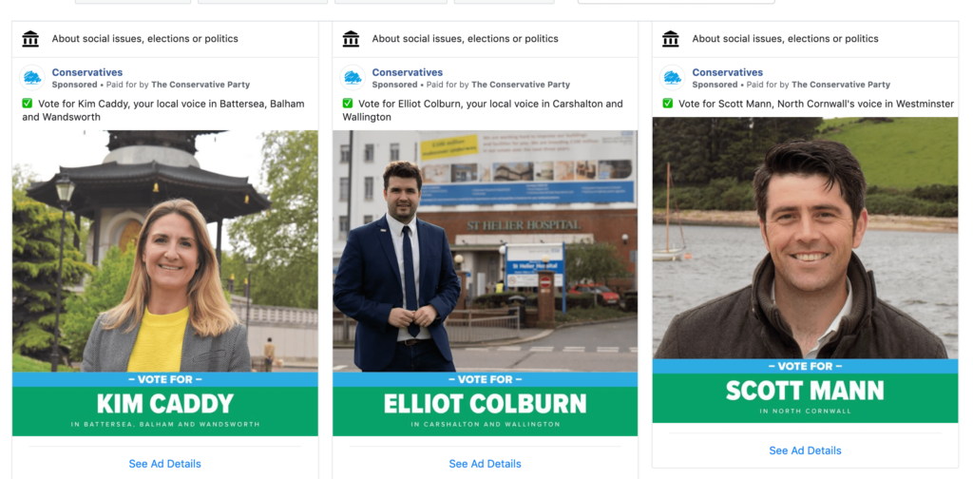Image resolution: width=973 pixels, height=479 pixels.
Task: Select Scott Mann ad photo by the water
Action: coord(806,239)
